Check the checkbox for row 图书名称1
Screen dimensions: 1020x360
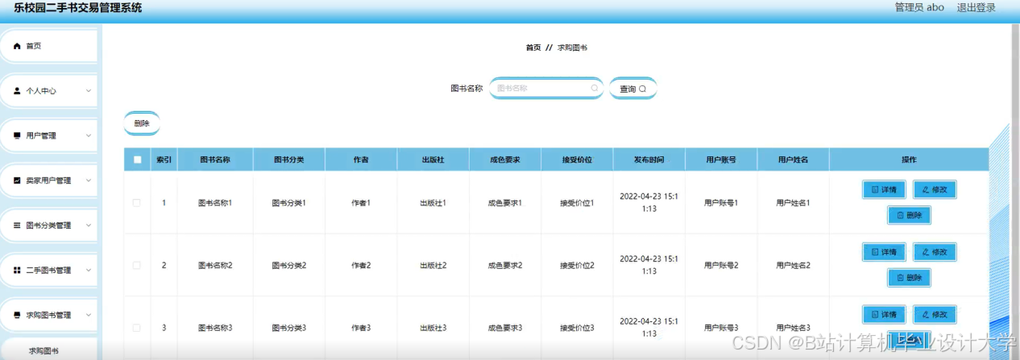[136, 203]
